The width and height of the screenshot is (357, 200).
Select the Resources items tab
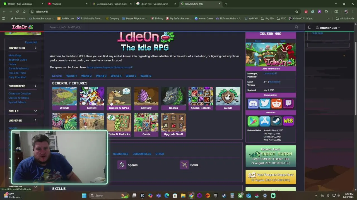pyautogui.click(x=120, y=154)
